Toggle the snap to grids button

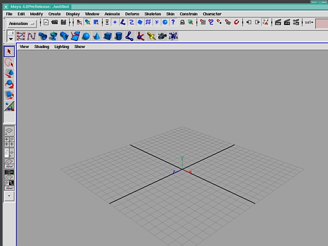click(203, 22)
